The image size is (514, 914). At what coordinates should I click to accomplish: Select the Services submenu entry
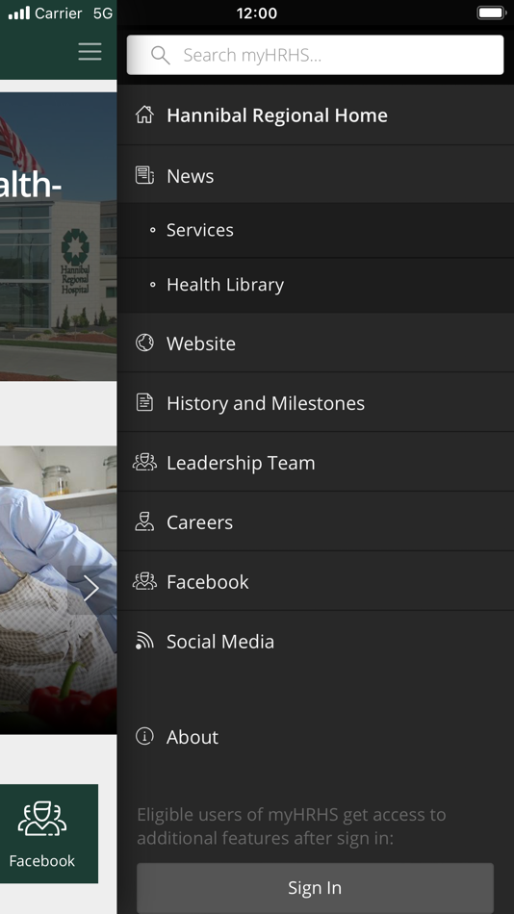pyautogui.click(x=316, y=230)
